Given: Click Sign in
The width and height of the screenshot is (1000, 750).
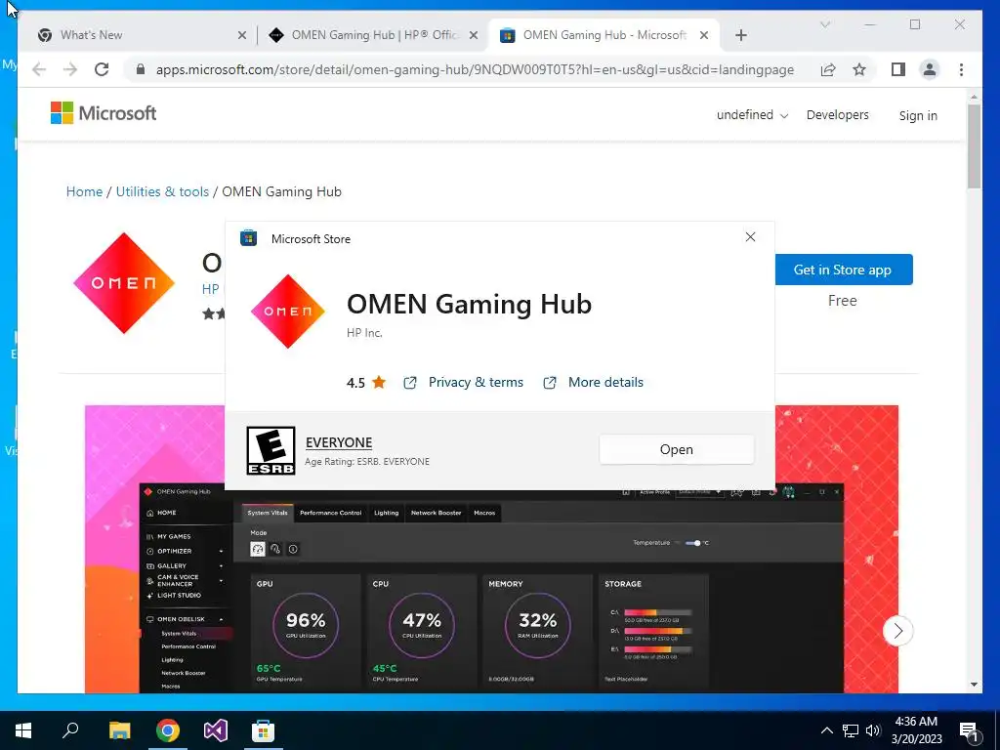Looking at the screenshot, I should tap(918, 115).
